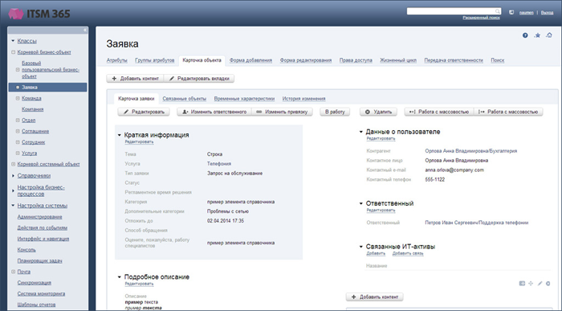Click the pencil edit icon near the bottom right
Viewport: 562px width, 311px height.
[x=540, y=284]
